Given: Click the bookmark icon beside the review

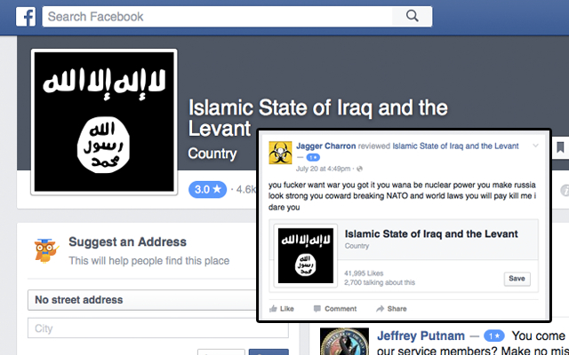Looking at the screenshot, I should click(560, 147).
